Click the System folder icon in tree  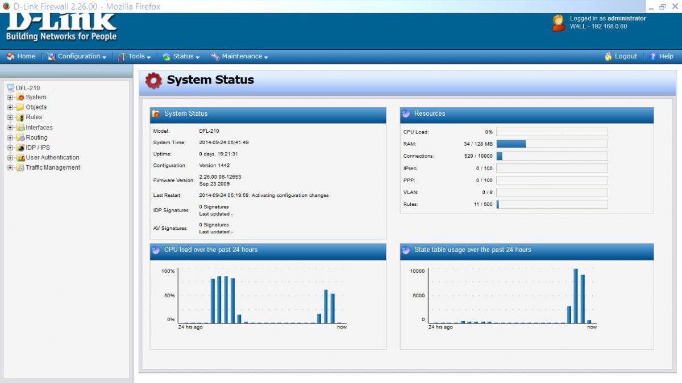click(20, 97)
